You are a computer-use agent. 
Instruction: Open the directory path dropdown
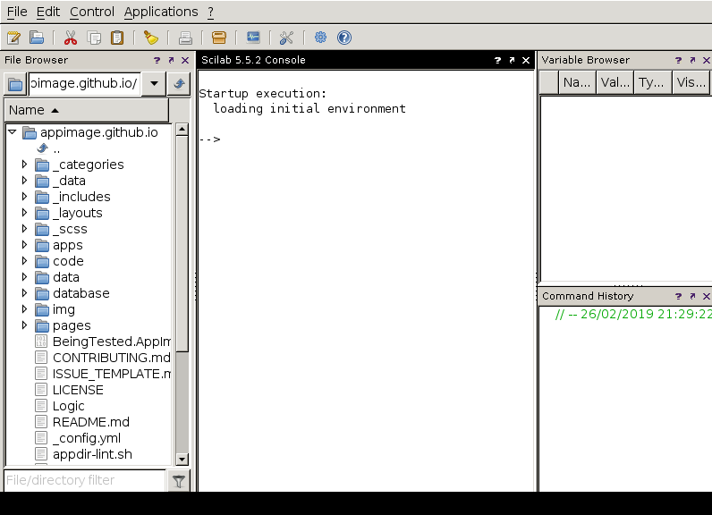[155, 83]
